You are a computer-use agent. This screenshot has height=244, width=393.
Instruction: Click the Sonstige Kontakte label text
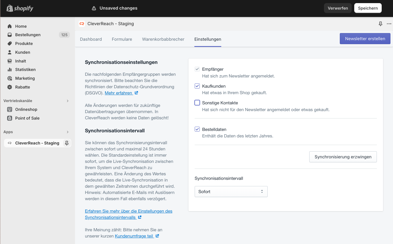pos(220,103)
